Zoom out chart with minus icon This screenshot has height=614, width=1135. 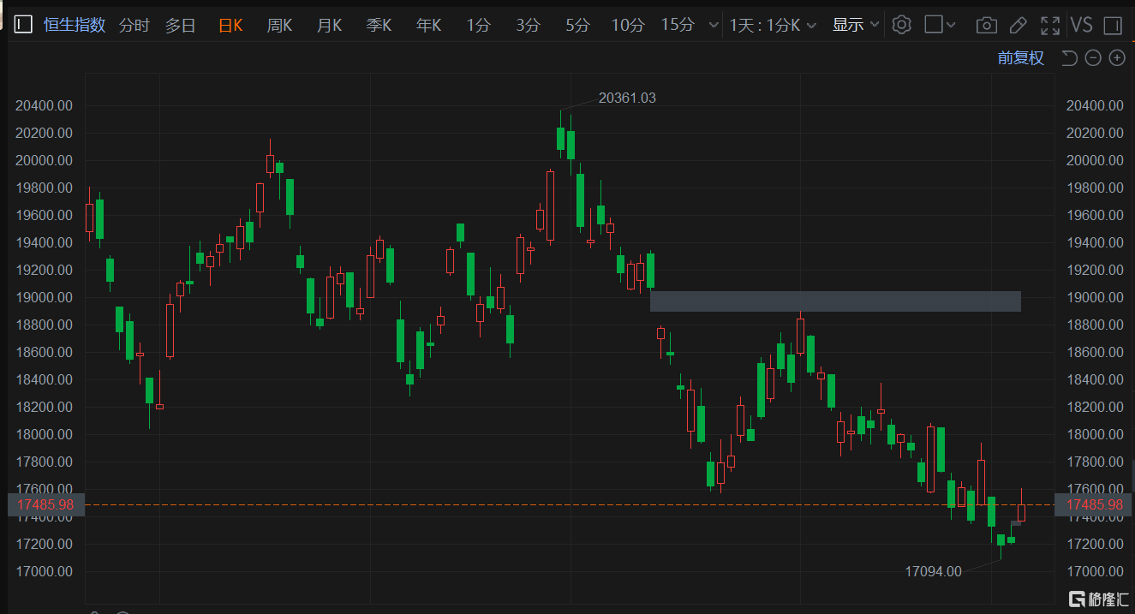(x=1093, y=58)
